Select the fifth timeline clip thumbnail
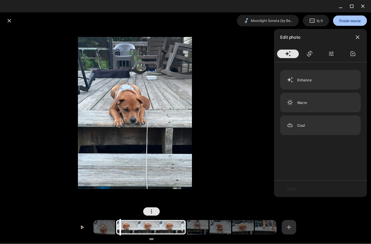 click(x=243, y=227)
